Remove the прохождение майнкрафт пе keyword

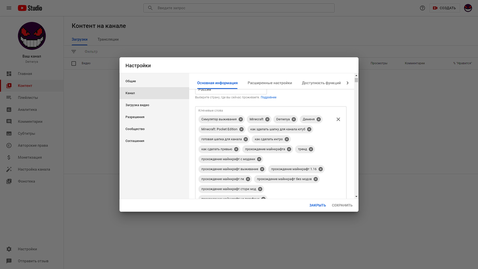pos(248,179)
